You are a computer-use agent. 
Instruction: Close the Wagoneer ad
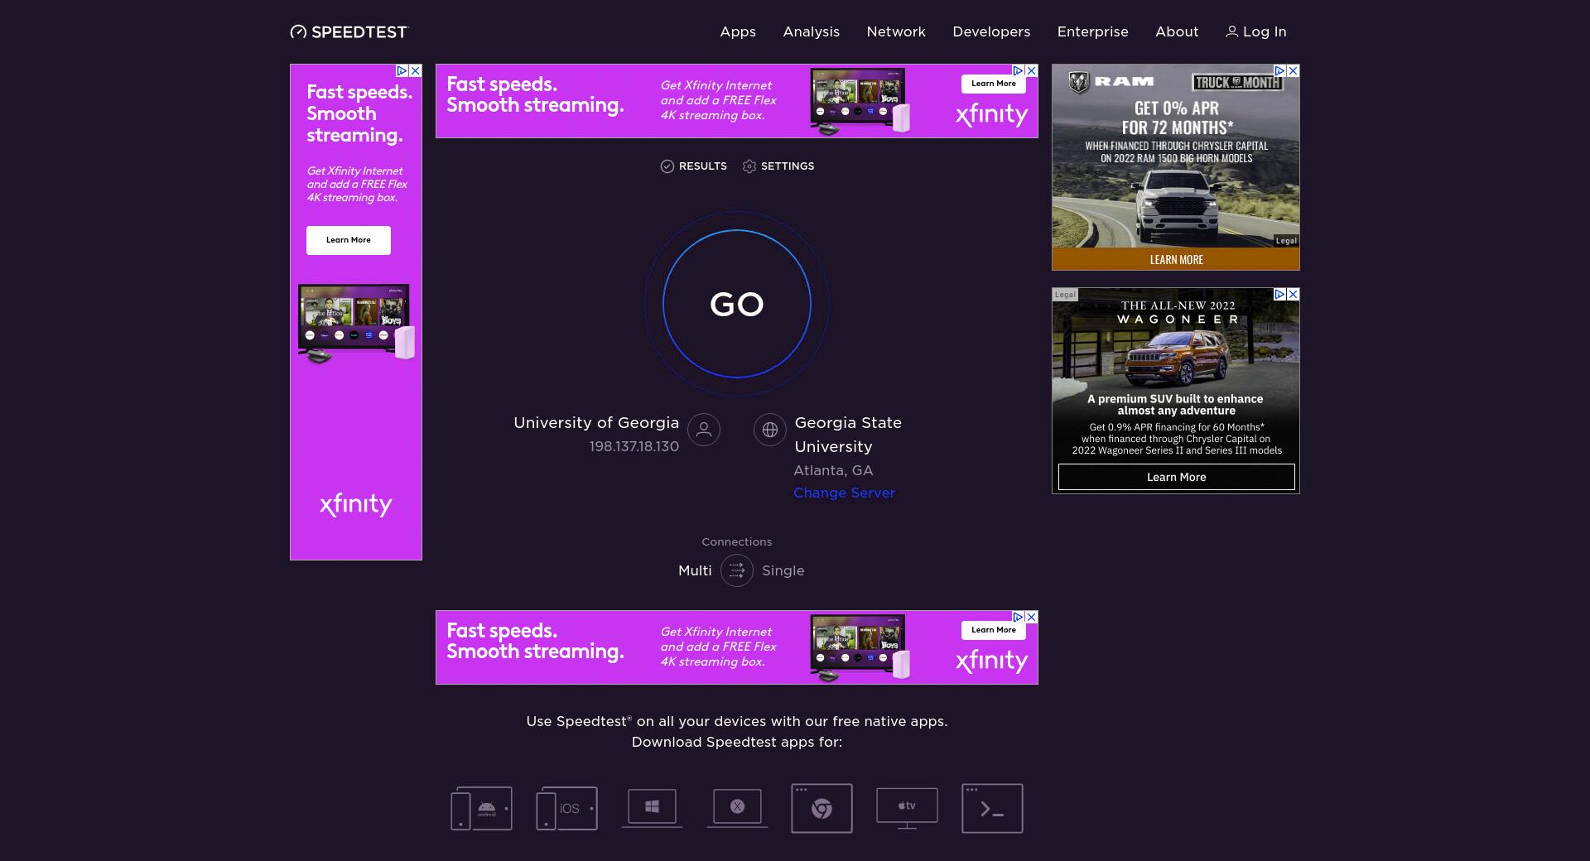coord(1294,294)
